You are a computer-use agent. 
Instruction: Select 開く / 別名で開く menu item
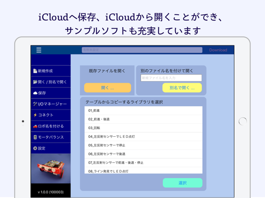(51, 82)
